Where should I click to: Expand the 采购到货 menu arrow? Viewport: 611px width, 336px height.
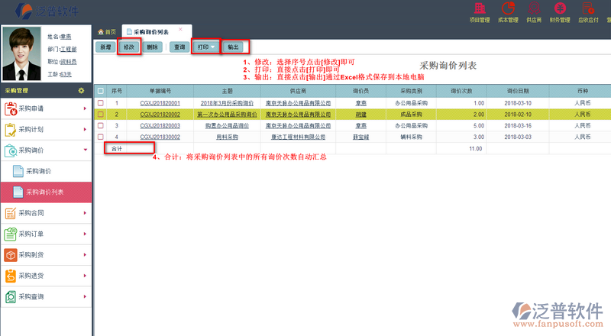point(85,255)
